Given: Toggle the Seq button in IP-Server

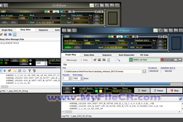Looking at the screenshot, I should coord(160,44).
